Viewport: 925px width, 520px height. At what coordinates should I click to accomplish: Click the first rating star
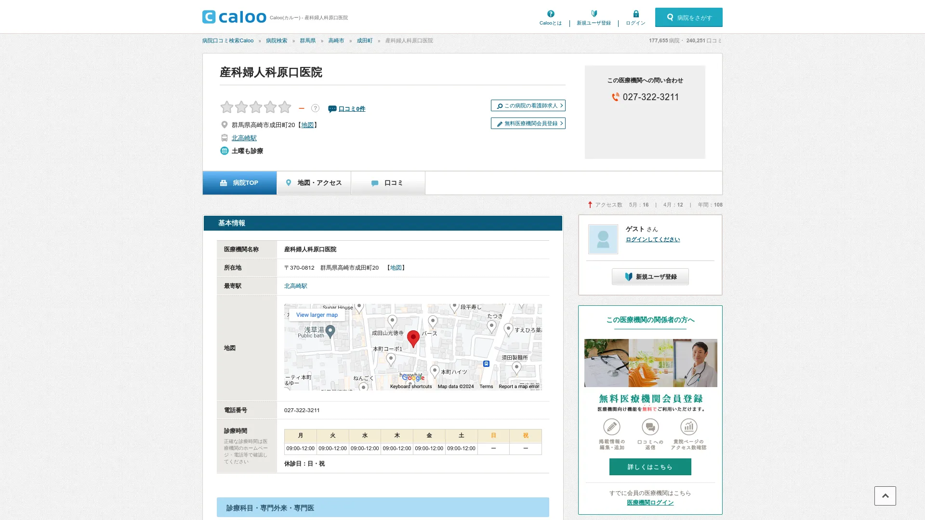227,107
